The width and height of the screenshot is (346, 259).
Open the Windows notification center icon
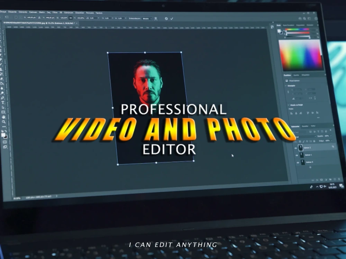coord(341,186)
